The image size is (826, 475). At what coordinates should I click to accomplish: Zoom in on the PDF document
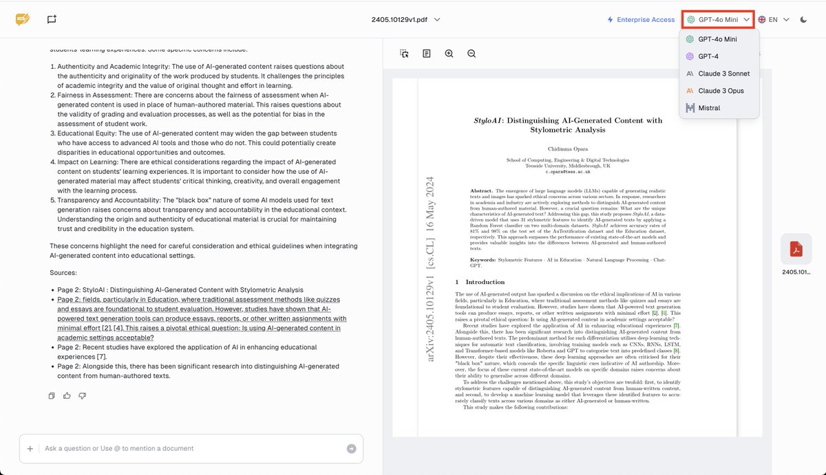click(x=449, y=53)
